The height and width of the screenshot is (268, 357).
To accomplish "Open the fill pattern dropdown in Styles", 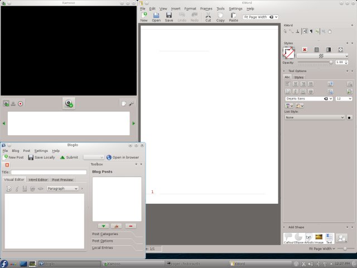I will coord(322,56).
